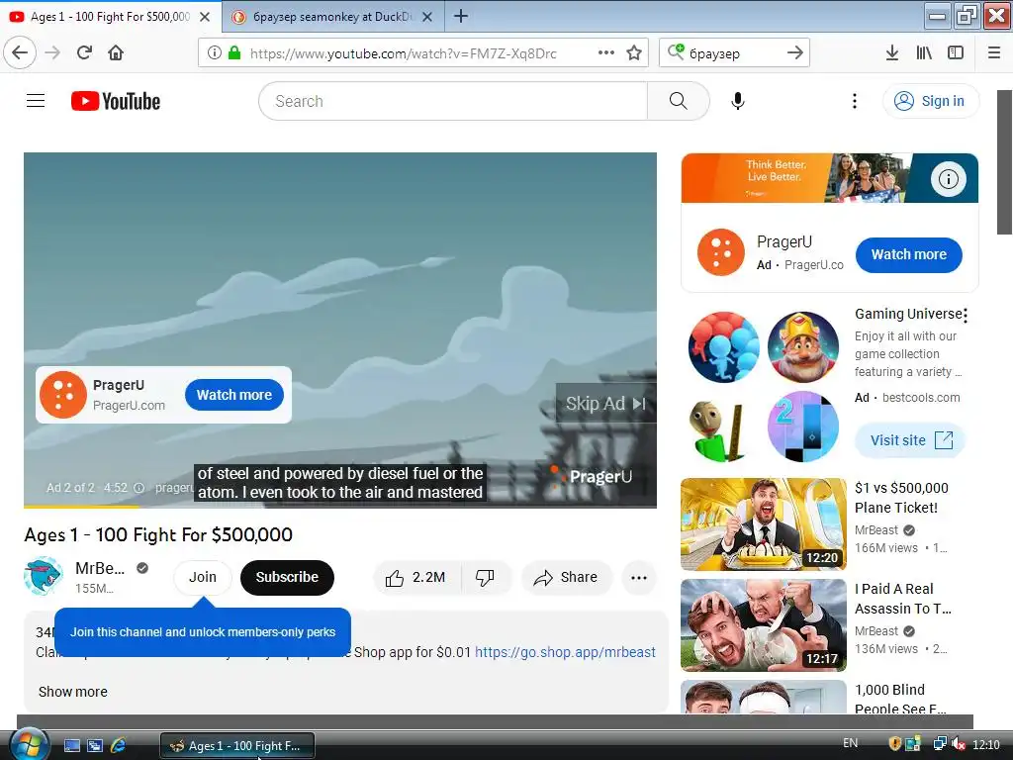1013x760 pixels.
Task: Open a new browser tab
Action: [x=461, y=16]
